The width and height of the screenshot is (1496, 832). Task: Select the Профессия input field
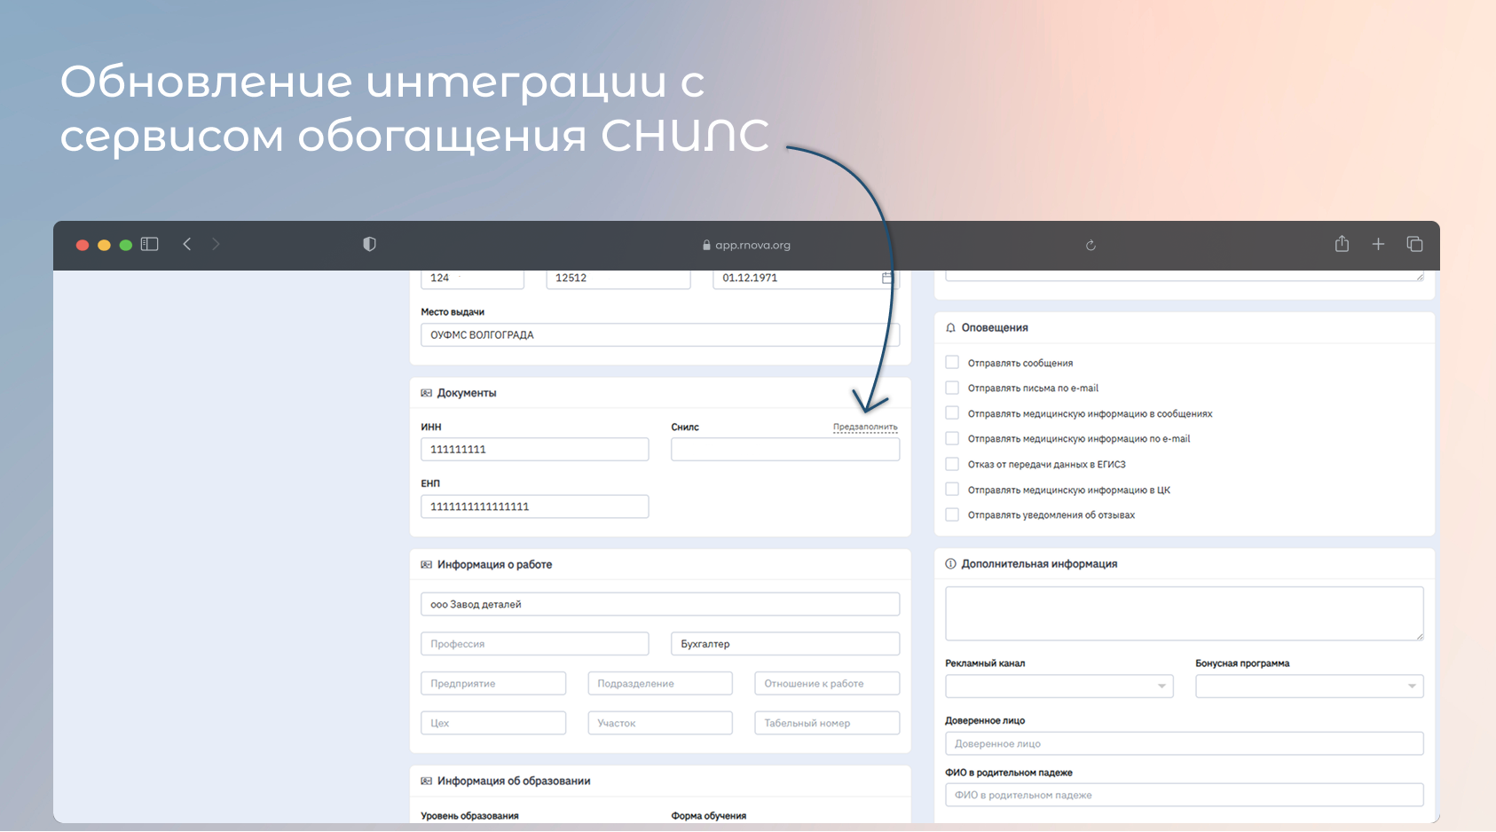[534, 644]
